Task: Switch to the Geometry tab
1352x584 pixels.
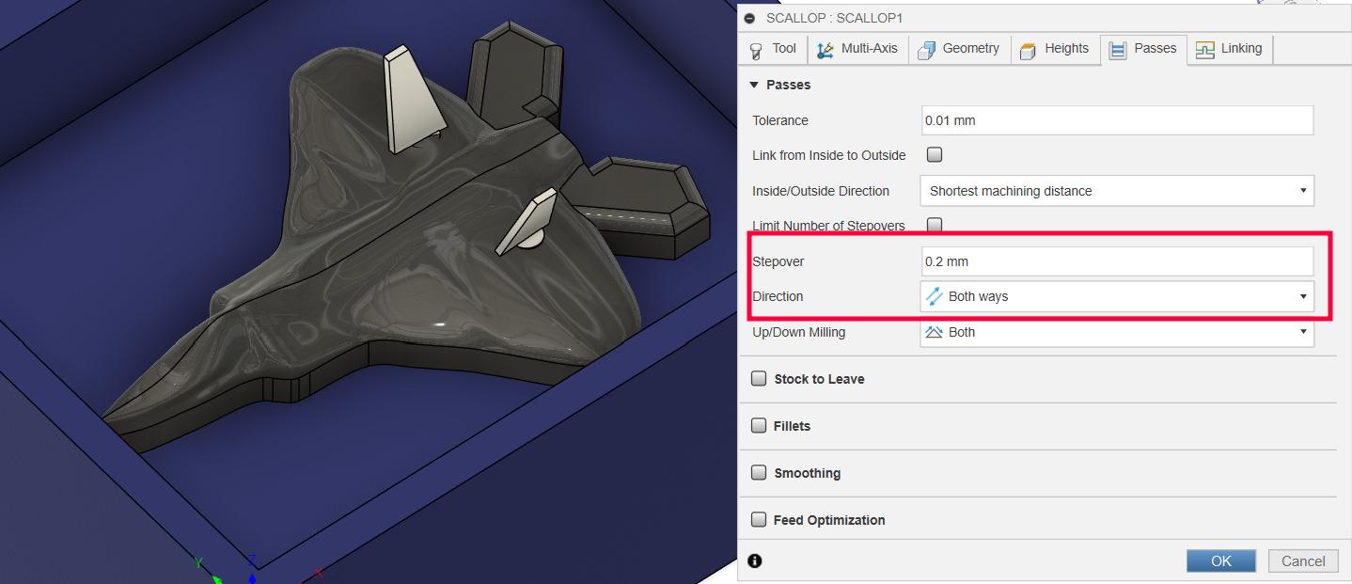Action: click(959, 49)
